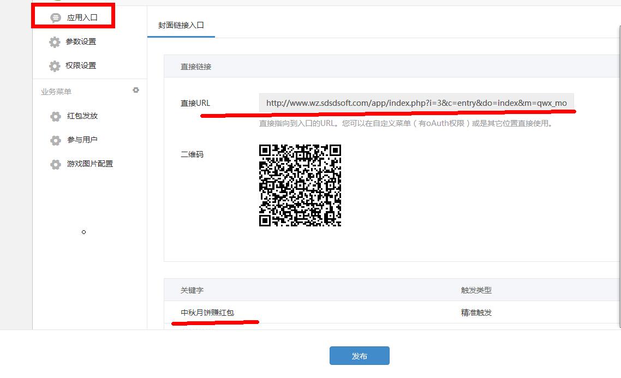Click the gear icon next to 红包发放

tap(56, 116)
